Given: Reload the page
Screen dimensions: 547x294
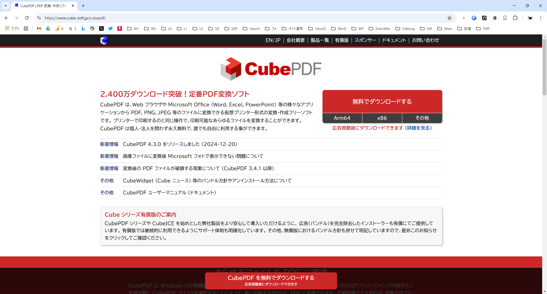Looking at the screenshot, I should 27,18.
